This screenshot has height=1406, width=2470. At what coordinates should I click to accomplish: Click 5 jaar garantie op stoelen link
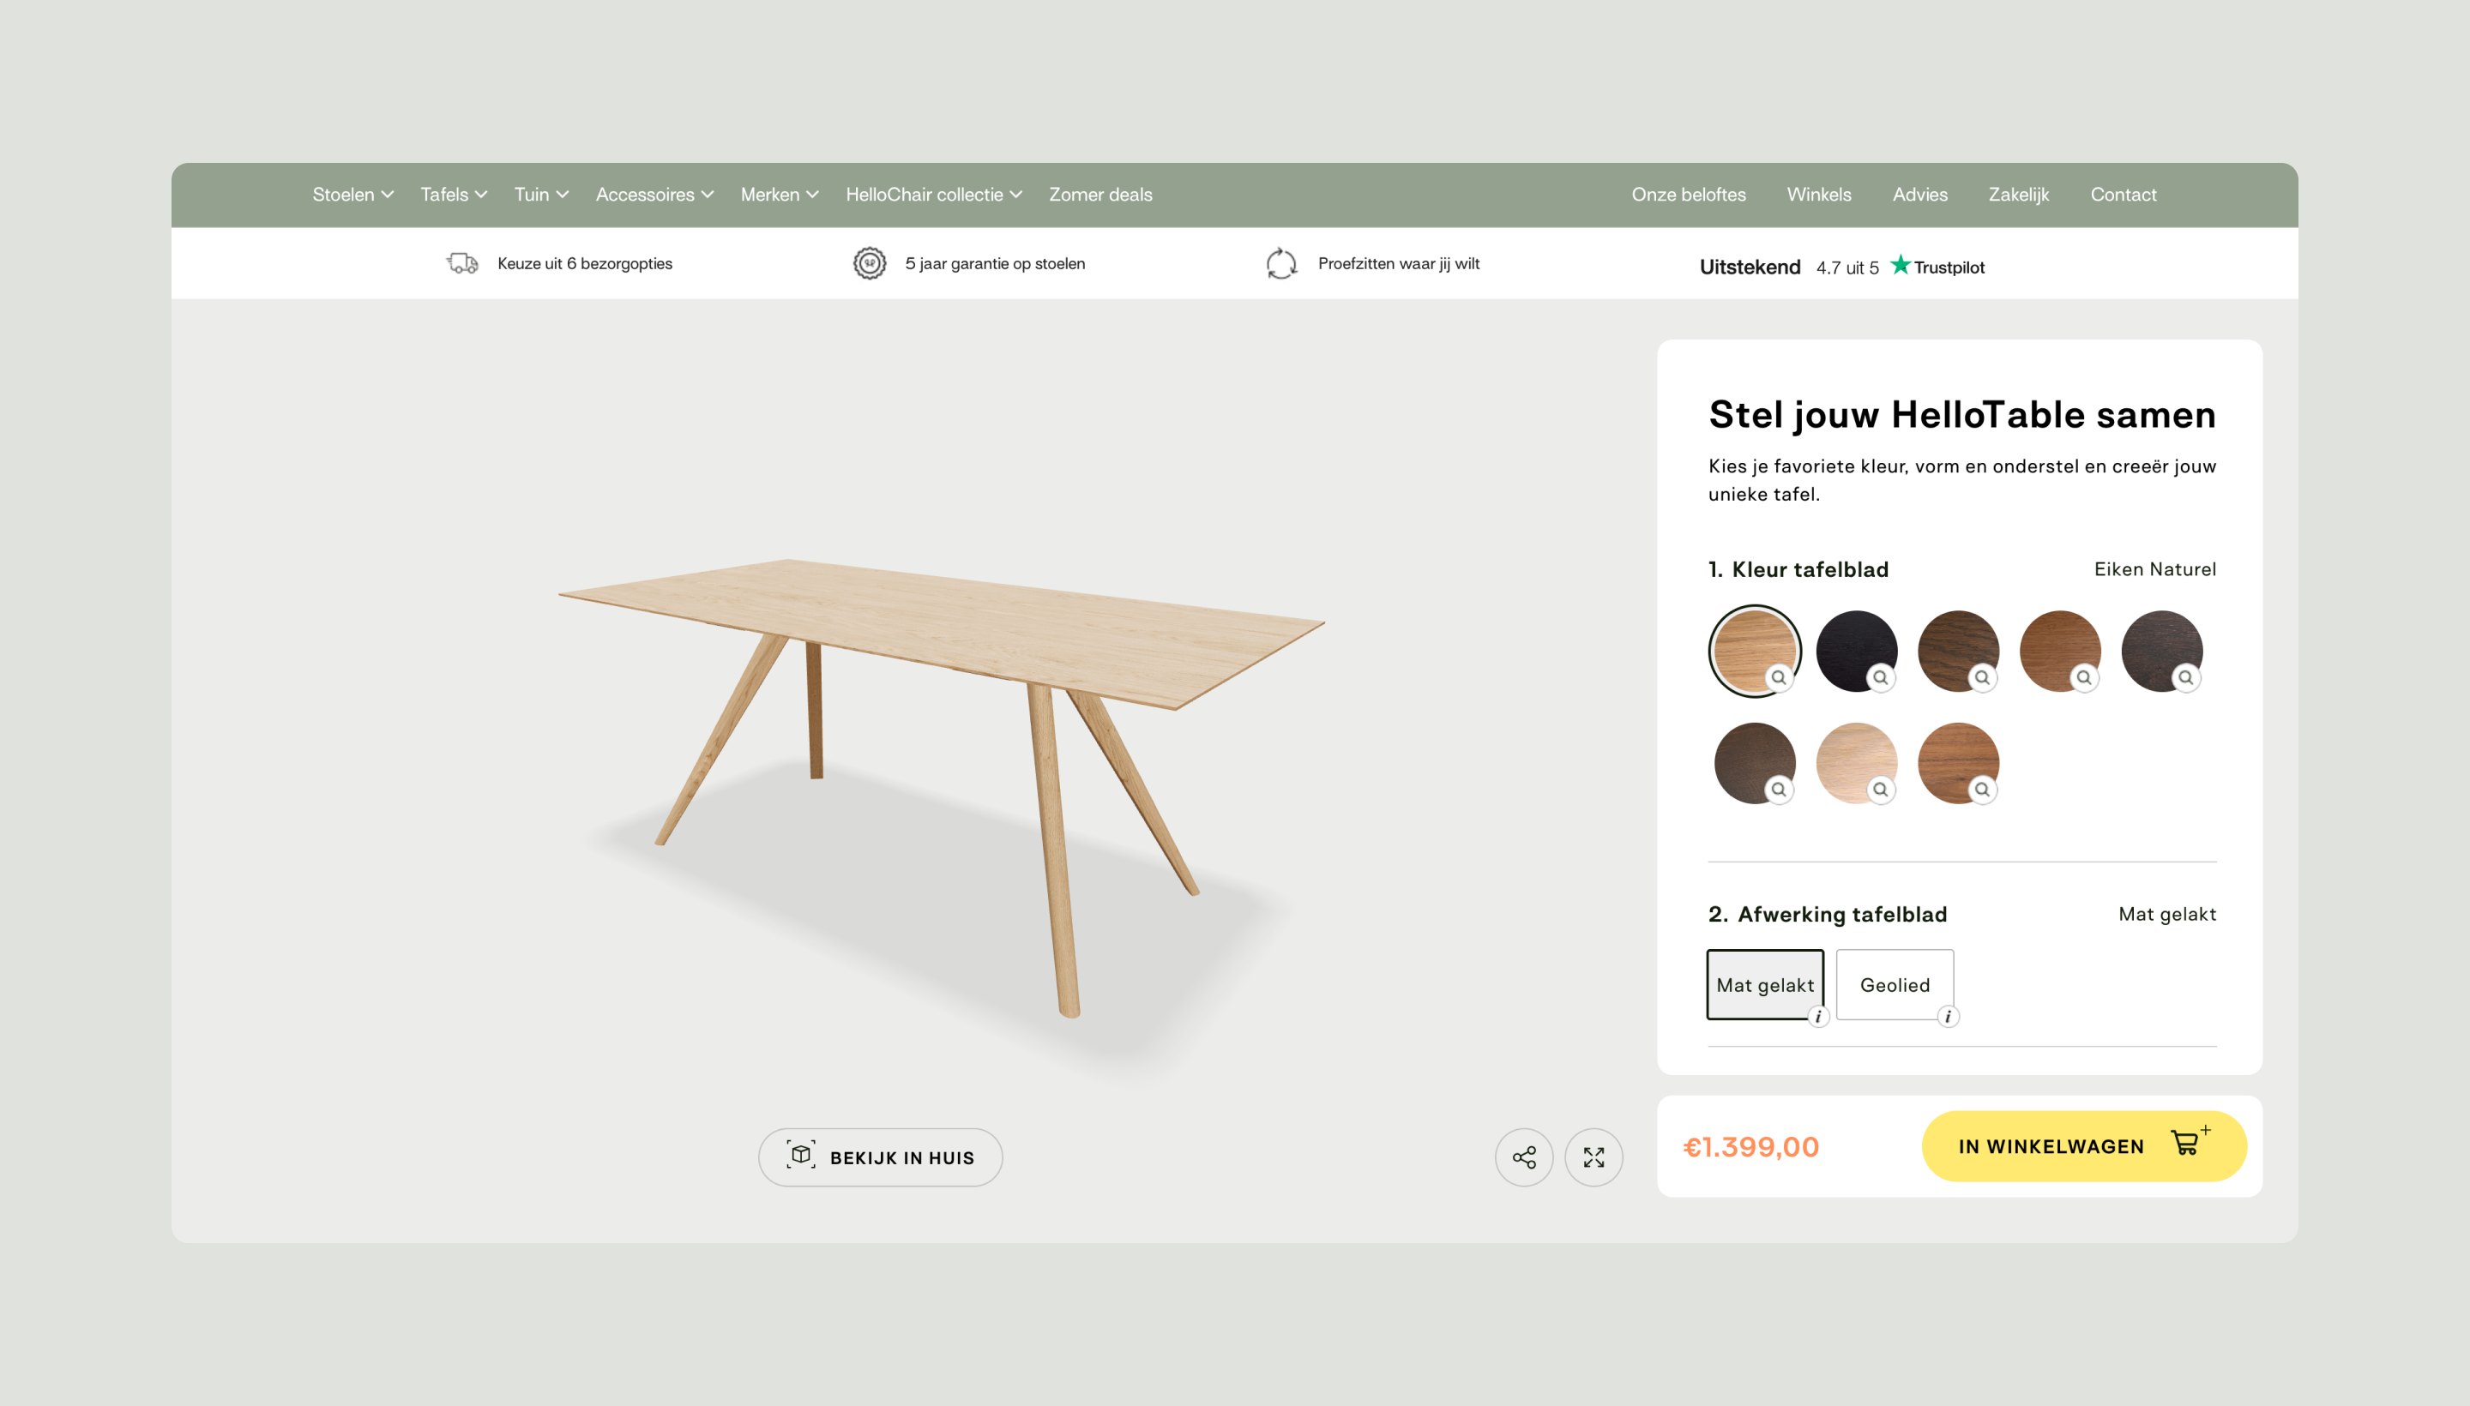pyautogui.click(x=994, y=262)
